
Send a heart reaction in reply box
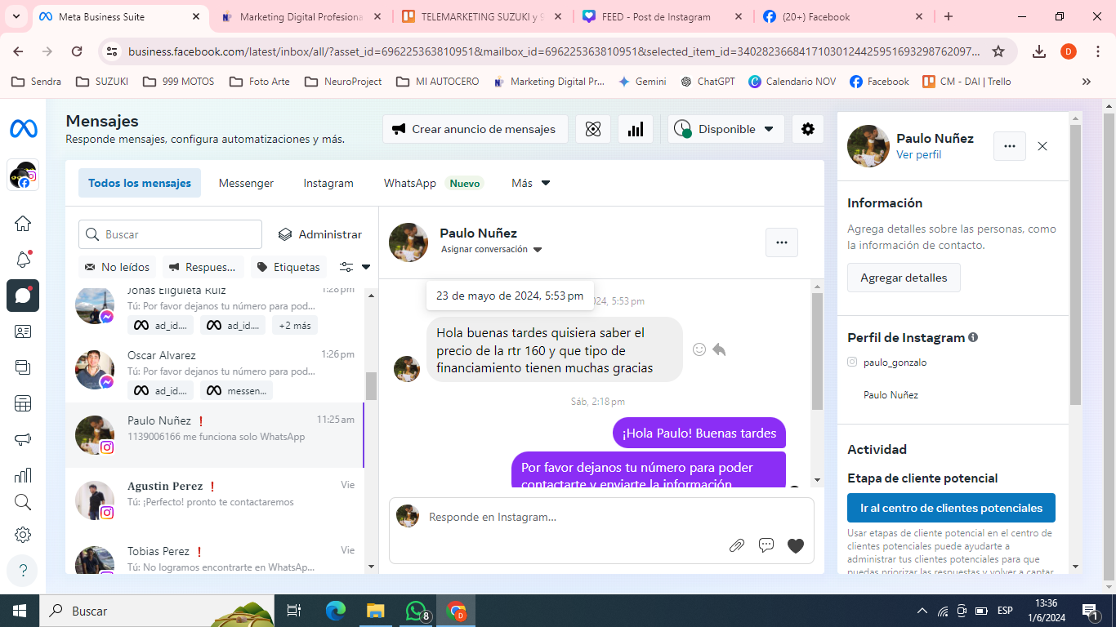796,545
